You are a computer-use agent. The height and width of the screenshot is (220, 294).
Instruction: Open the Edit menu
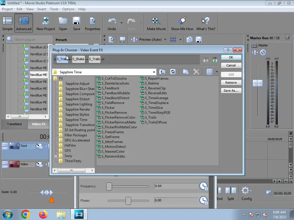pyautogui.click(x=19, y=9)
